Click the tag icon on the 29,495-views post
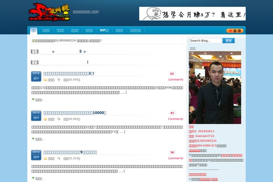 pyautogui.click(x=59, y=80)
